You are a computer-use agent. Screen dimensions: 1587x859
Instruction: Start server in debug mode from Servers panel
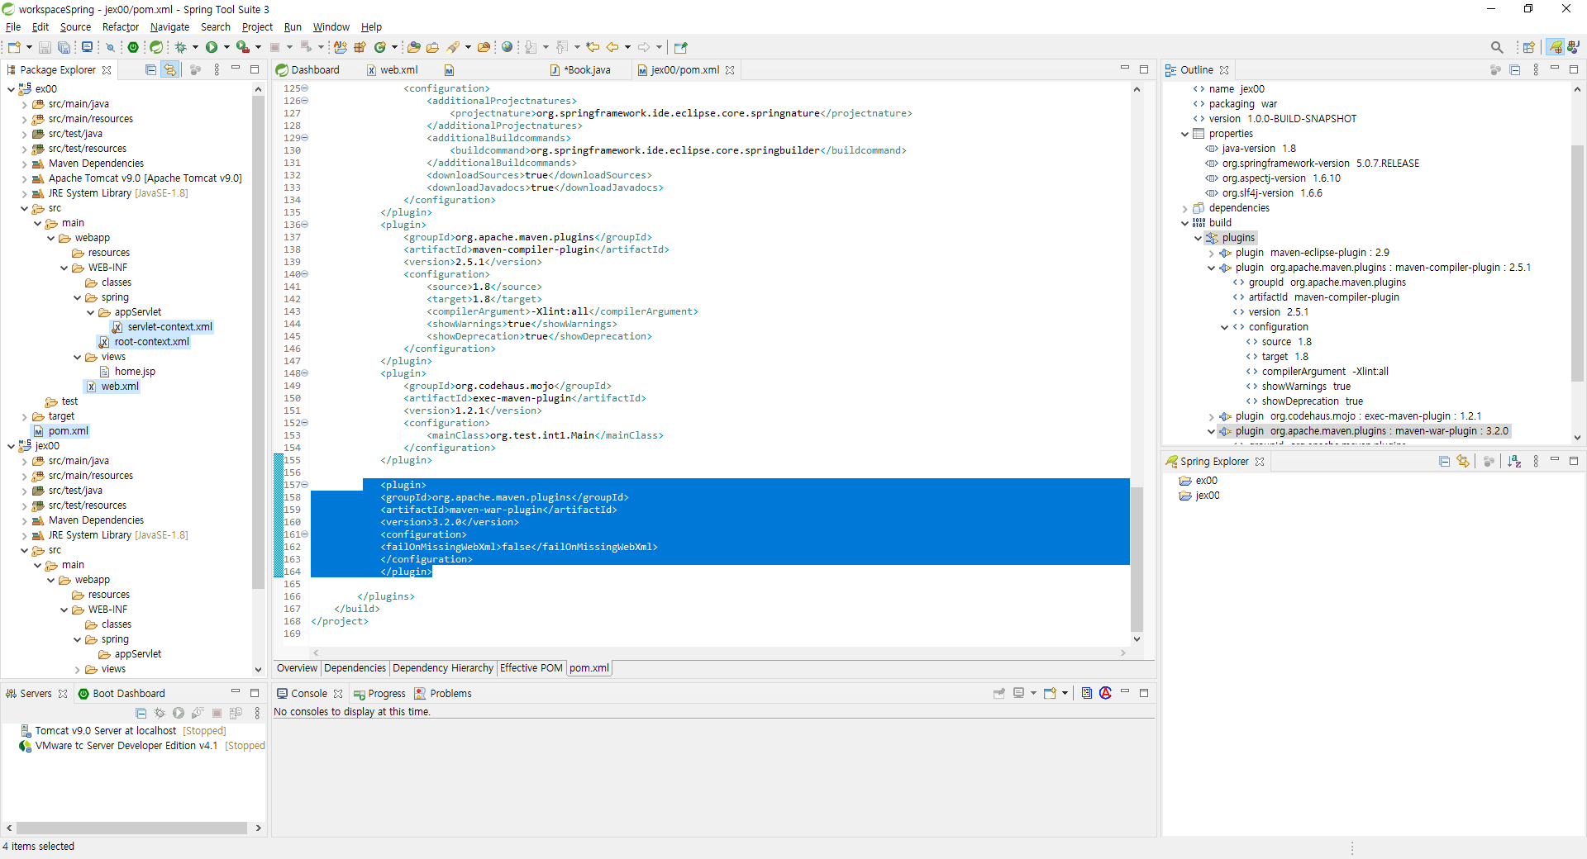(x=160, y=713)
